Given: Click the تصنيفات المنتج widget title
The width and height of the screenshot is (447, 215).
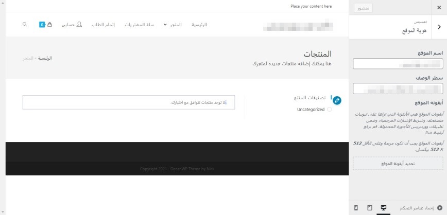Looking at the screenshot, I should (x=310, y=98).
